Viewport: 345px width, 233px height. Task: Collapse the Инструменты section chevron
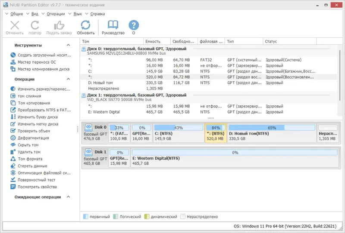(x=68, y=45)
